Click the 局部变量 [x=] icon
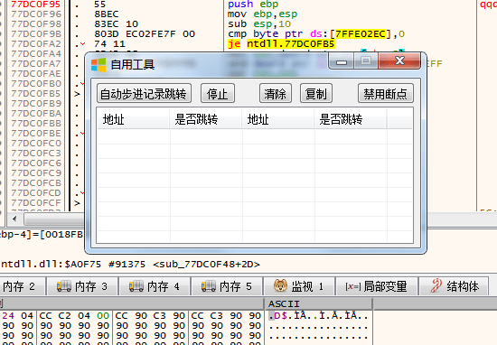This screenshot has height=345, width=497. coord(352,286)
